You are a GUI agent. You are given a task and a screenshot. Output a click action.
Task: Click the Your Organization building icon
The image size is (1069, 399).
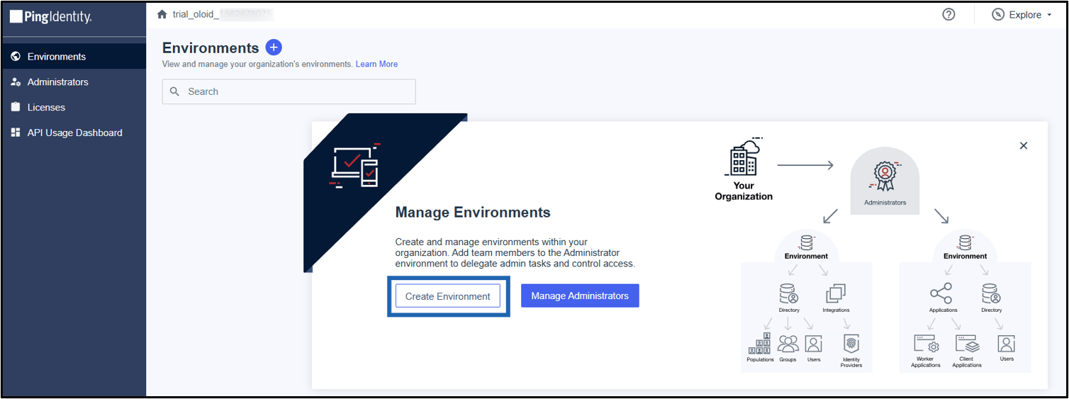coord(742,156)
